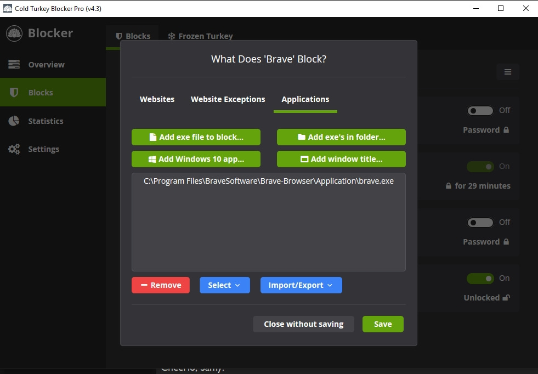Click Add window title button

(x=342, y=159)
